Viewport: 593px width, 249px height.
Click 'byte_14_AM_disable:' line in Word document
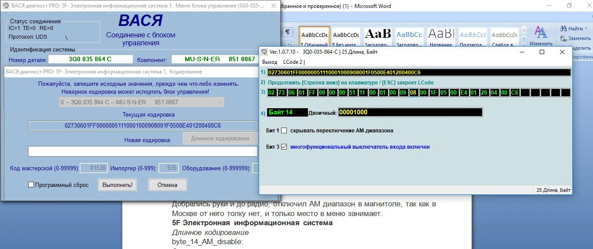tap(207, 242)
